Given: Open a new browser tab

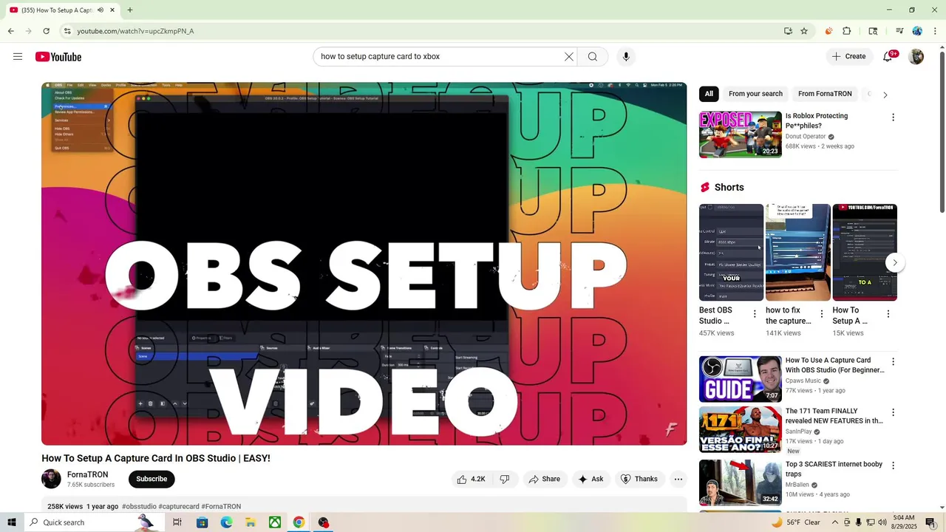Looking at the screenshot, I should tap(130, 10).
